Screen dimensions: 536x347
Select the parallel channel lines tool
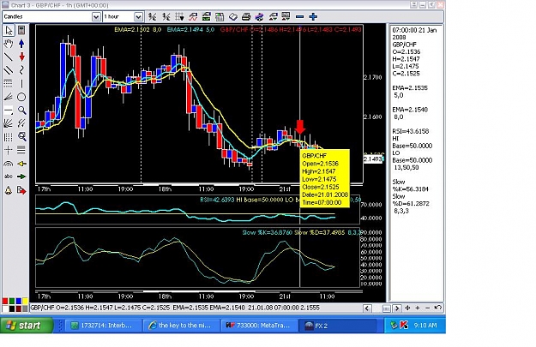[9, 70]
